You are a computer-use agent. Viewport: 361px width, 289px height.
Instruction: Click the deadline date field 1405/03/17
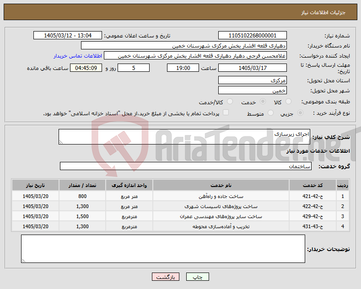coord(252,68)
